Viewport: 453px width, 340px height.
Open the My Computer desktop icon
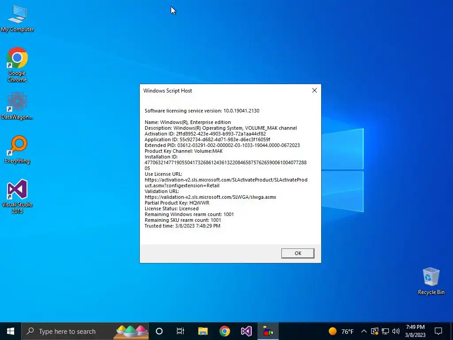[17, 19]
